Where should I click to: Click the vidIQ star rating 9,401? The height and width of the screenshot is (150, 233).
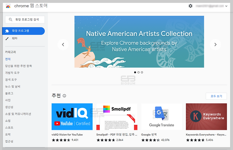[x=65, y=140]
